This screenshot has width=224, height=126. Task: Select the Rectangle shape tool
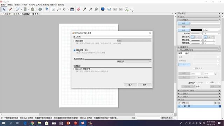25,9
